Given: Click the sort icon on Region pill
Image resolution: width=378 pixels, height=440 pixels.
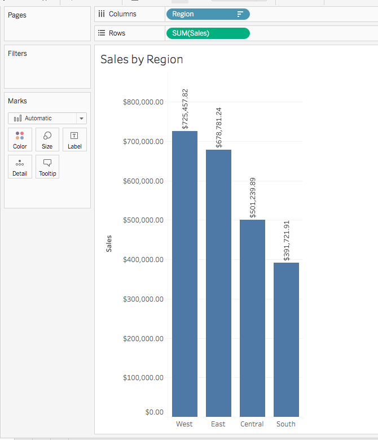Looking at the screenshot, I should [x=240, y=14].
